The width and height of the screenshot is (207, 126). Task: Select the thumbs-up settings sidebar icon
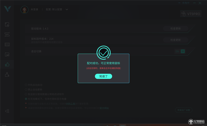coord(7,65)
